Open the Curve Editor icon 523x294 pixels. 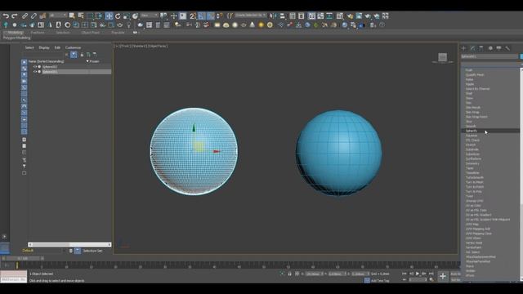click(x=320, y=16)
